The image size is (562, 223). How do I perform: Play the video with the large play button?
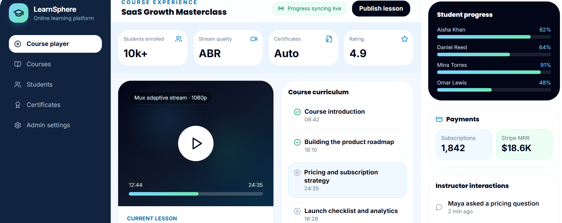pos(196,143)
